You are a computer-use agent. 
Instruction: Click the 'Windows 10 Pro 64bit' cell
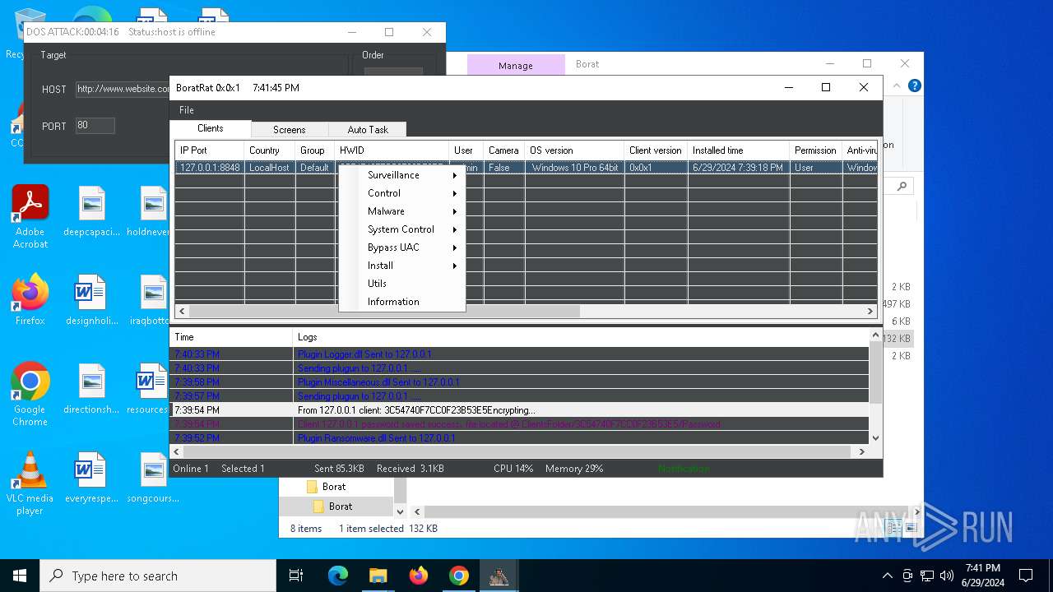(x=574, y=168)
